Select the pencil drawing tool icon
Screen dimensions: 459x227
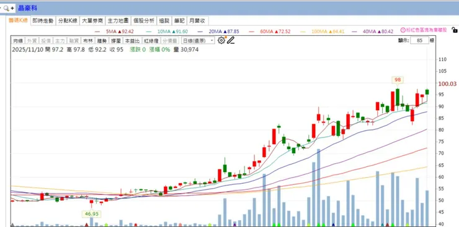(231, 40)
